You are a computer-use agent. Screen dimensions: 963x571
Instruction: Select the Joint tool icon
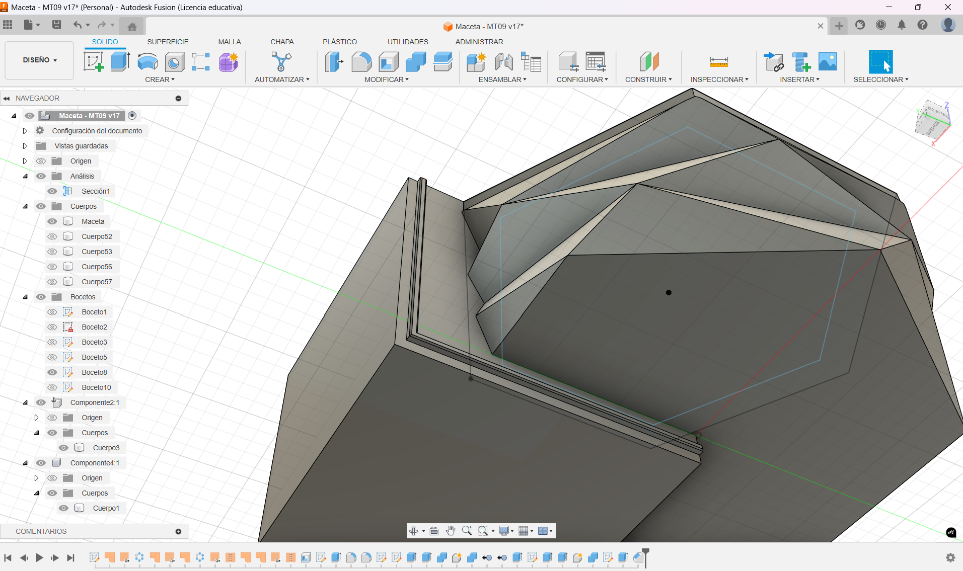click(x=503, y=62)
